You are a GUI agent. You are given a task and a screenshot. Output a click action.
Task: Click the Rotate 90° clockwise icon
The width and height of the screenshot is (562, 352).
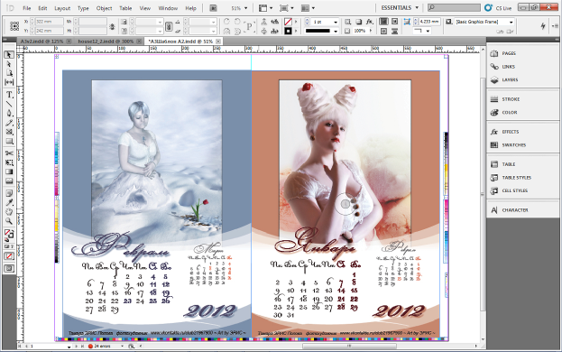tap(226, 22)
